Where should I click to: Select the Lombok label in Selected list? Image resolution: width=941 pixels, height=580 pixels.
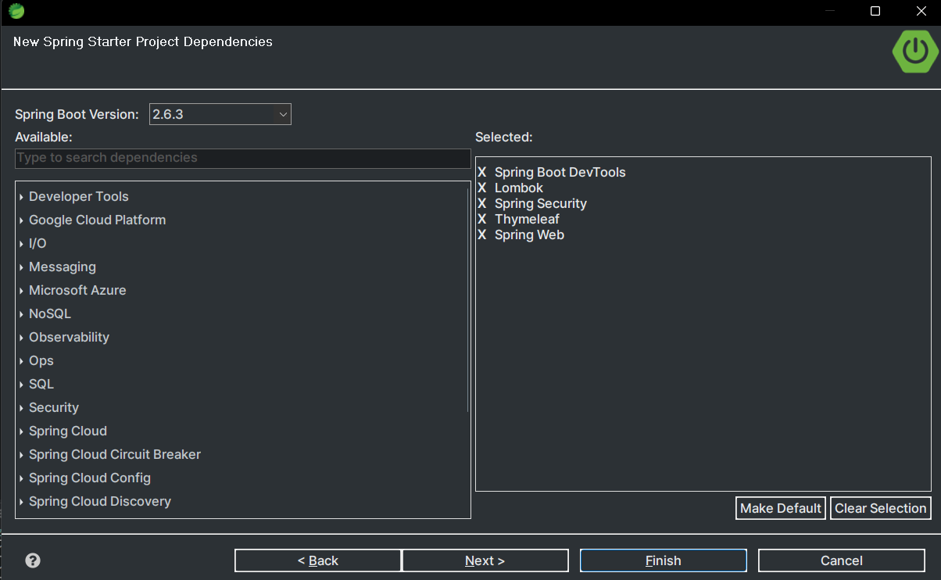tap(519, 188)
